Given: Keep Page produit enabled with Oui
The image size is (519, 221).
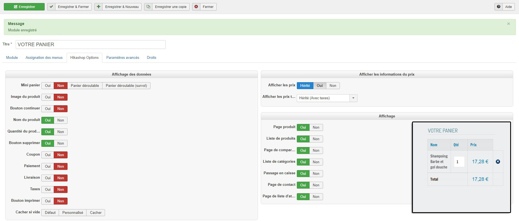Looking at the screenshot, I should [303, 128].
